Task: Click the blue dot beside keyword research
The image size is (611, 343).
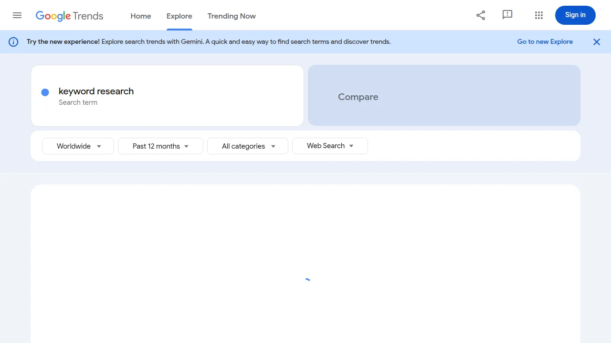Action: pyautogui.click(x=45, y=92)
